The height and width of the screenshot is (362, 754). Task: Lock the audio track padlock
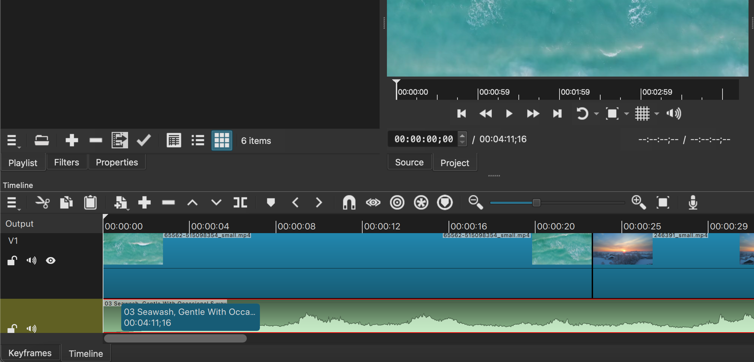(12, 328)
